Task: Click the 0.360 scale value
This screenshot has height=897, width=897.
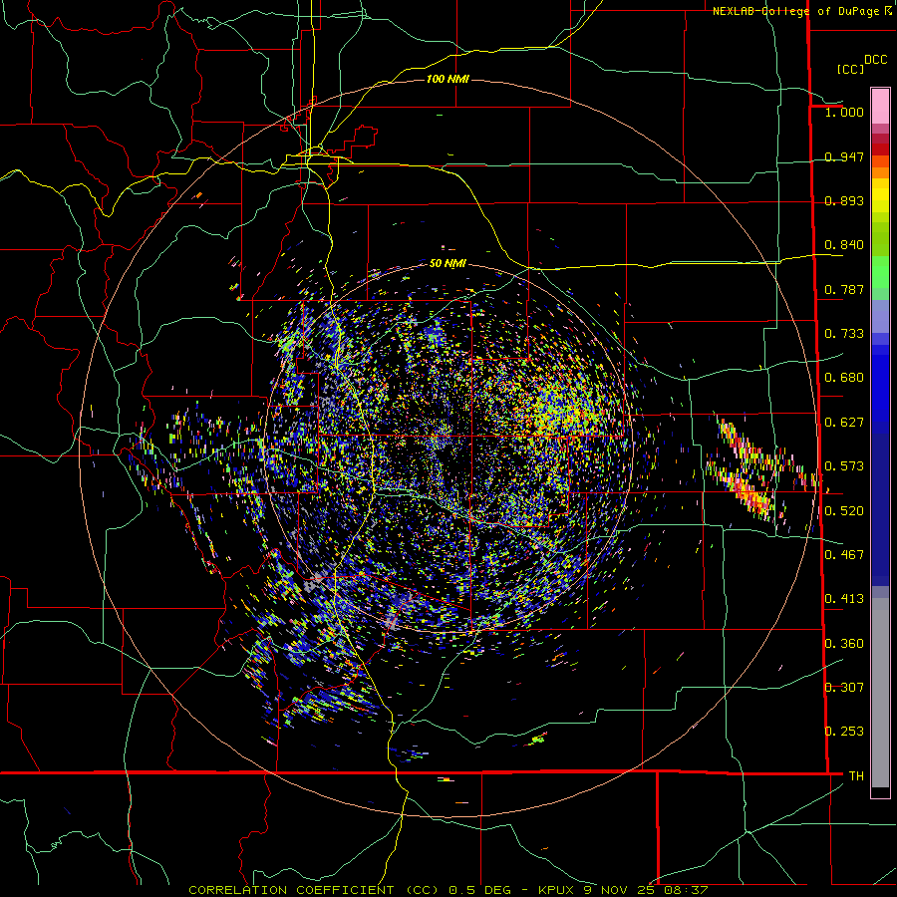Action: (844, 644)
